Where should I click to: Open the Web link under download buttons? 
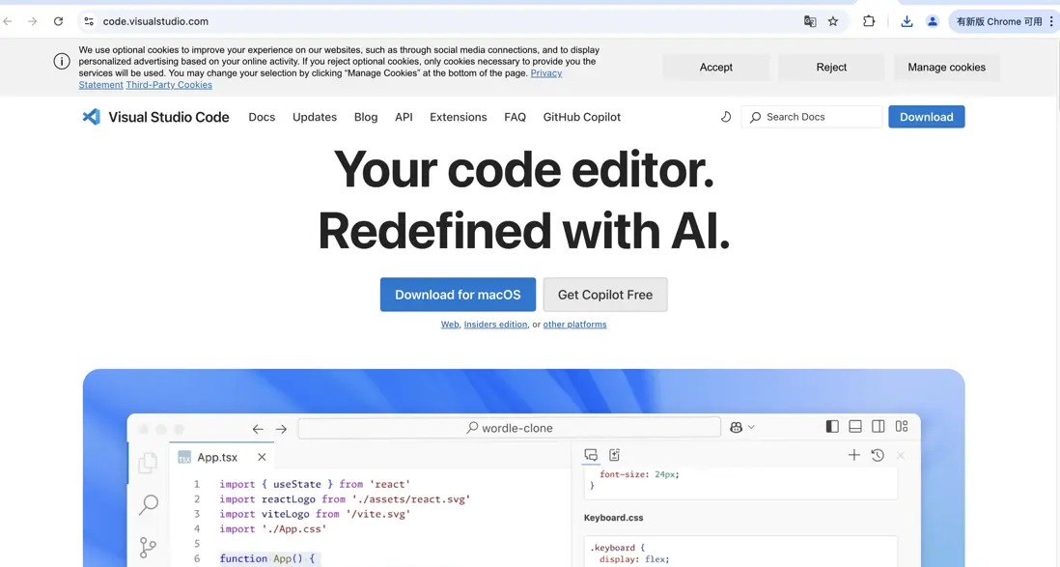pos(450,325)
